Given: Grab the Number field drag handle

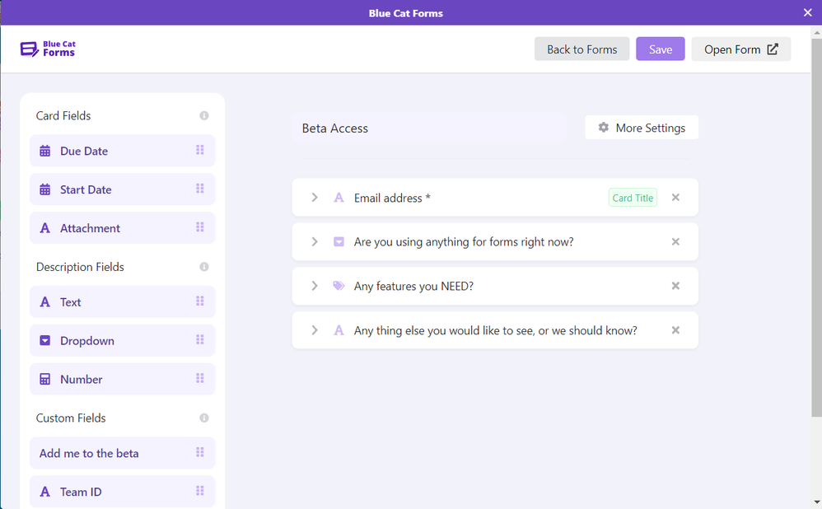Looking at the screenshot, I should point(199,378).
